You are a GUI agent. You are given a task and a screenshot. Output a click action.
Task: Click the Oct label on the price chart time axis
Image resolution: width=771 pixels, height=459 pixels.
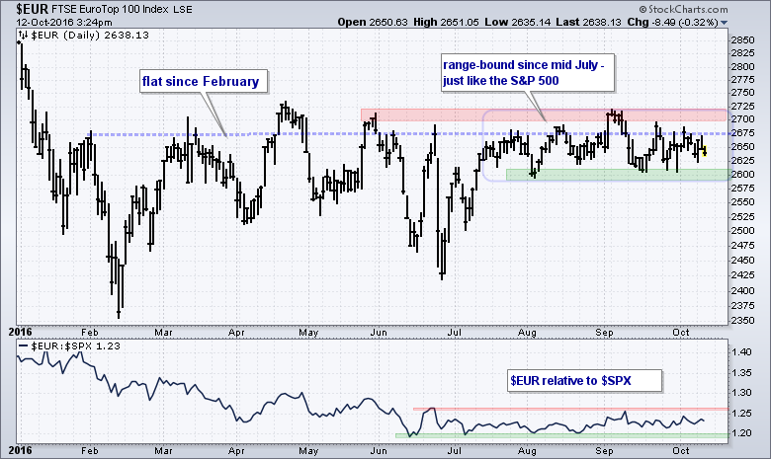click(681, 333)
